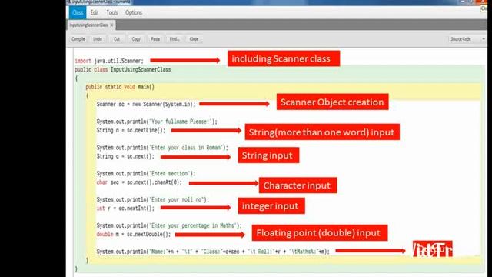The image size is (492, 277).
Task: Click the 'Enter your roll no' println line
Action: point(153,200)
